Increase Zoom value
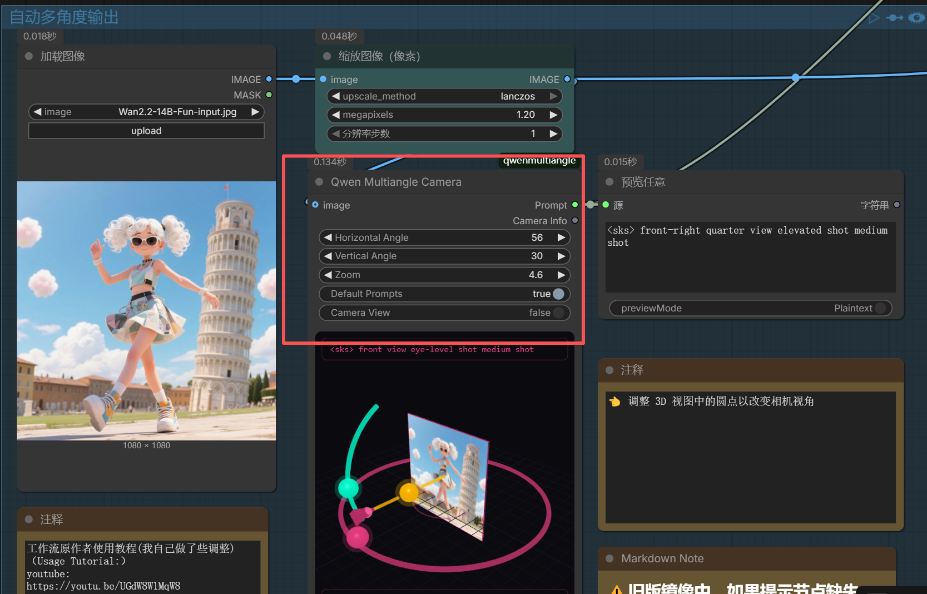Viewport: 927px width, 594px height. tap(561, 275)
